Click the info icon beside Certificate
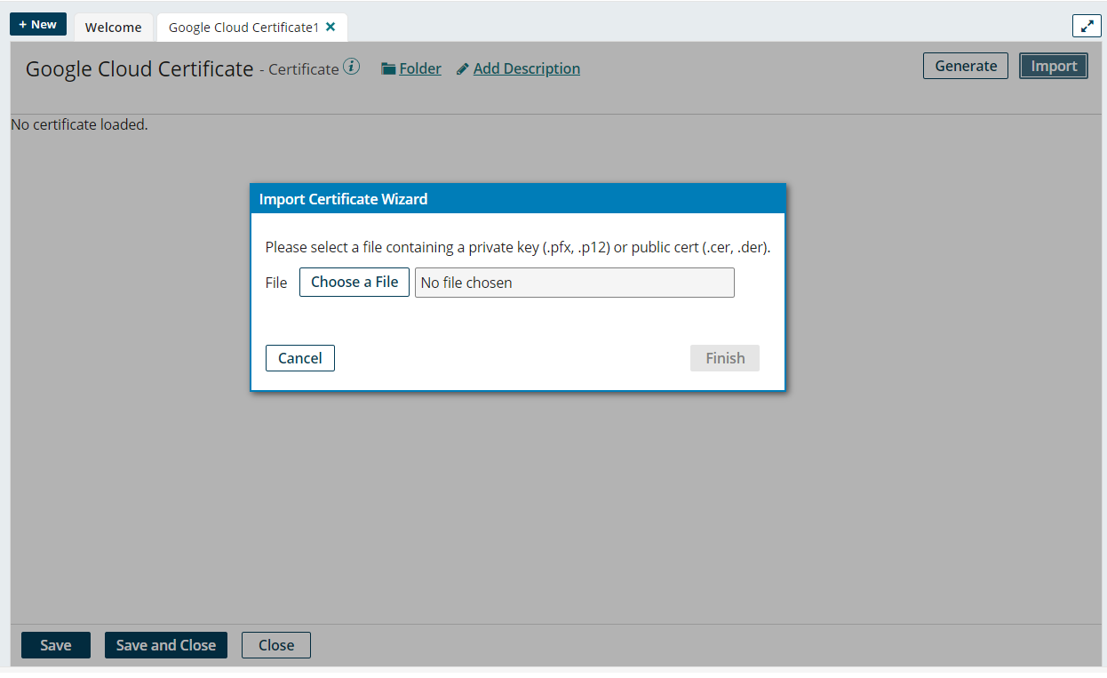The width and height of the screenshot is (1107, 678). (x=352, y=67)
